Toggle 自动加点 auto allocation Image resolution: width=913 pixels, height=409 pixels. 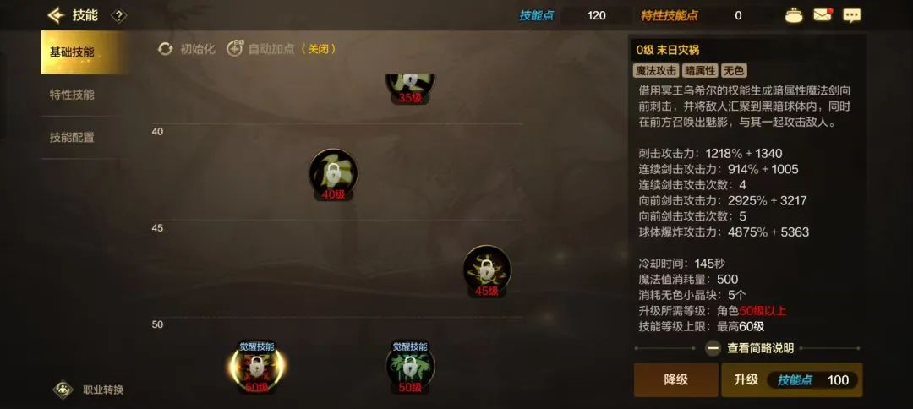[x=282, y=49]
